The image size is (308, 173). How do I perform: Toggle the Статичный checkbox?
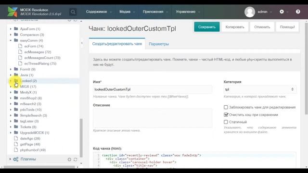point(226,122)
